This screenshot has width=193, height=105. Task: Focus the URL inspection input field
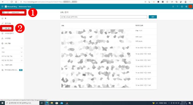click(104, 17)
